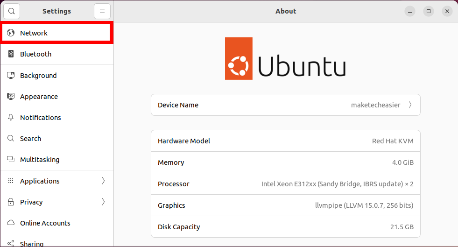
Task: Open the Notifications panel
Action: tap(57, 117)
